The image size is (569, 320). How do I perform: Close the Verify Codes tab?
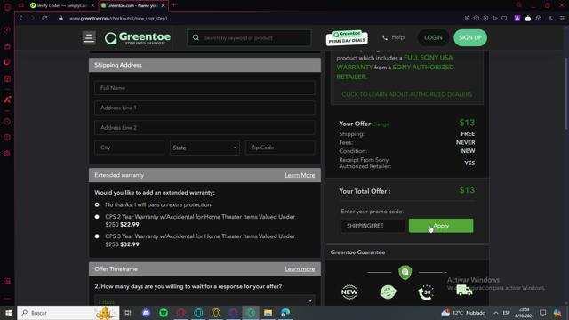click(92, 5)
